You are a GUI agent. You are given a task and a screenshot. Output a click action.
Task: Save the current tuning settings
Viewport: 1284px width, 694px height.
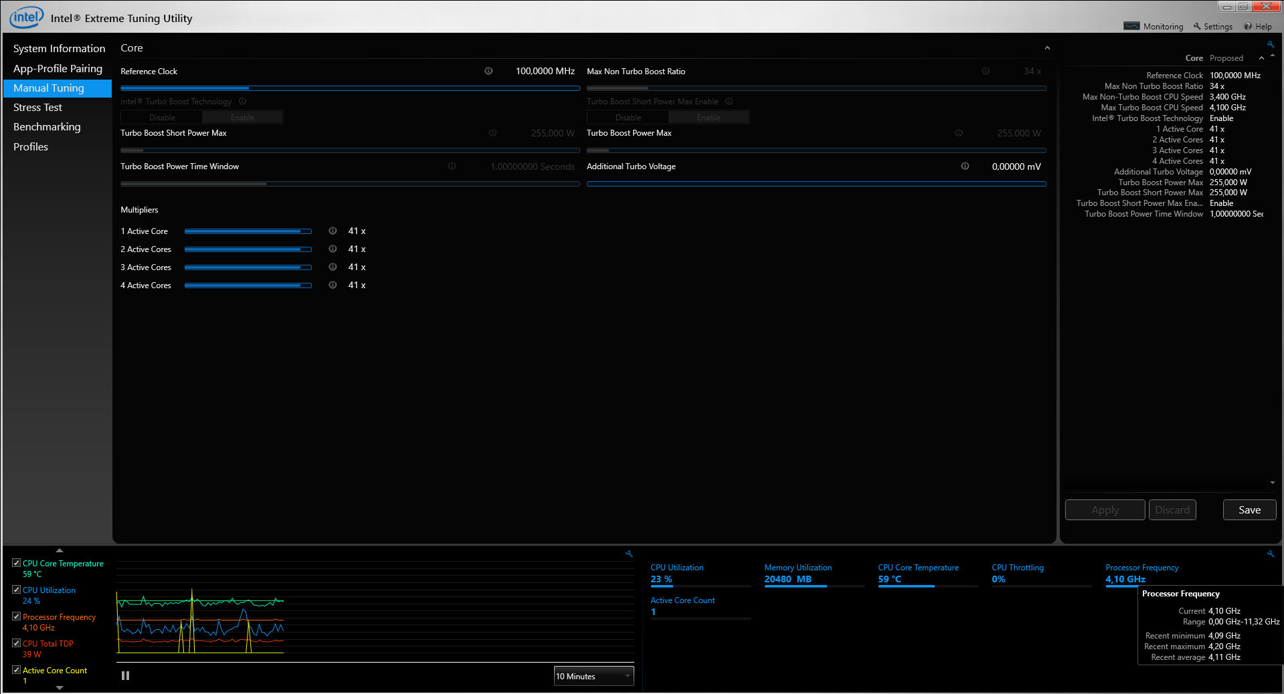pos(1249,509)
